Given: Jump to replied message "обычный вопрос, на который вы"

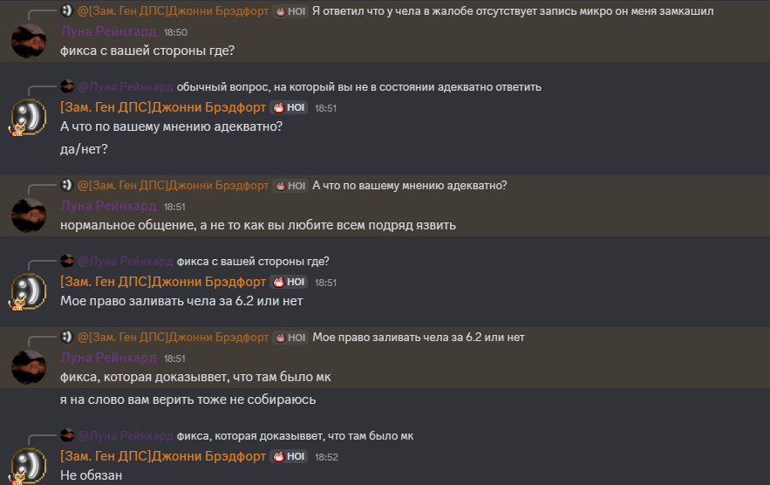Looking at the screenshot, I should [358, 86].
